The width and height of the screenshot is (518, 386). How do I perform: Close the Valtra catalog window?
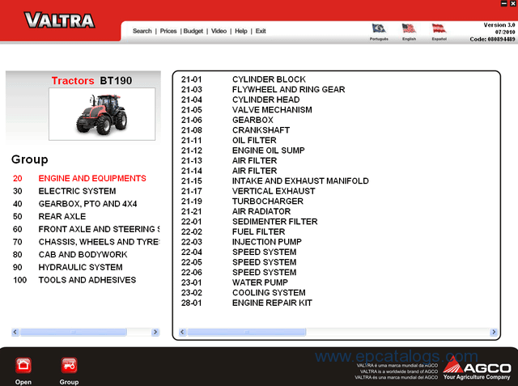(513, 3)
